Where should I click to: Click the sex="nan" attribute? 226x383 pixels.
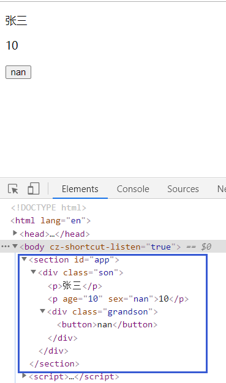pyautogui.click(x=130, y=299)
